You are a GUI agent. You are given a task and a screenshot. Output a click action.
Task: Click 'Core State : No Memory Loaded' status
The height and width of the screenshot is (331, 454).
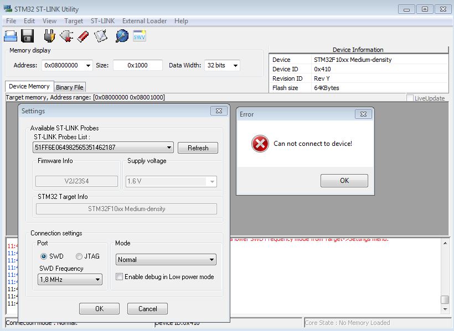pyautogui.click(x=348, y=323)
